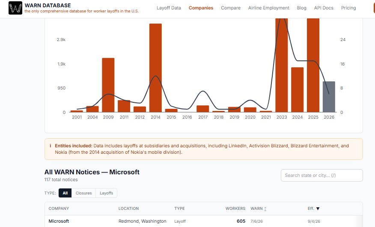The height and width of the screenshot is (227, 375).
Task: Click the 605 workers value
Action: pyautogui.click(x=241, y=221)
